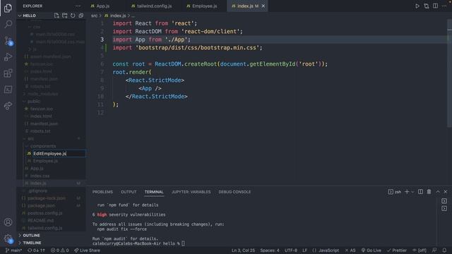The image size is (452, 254).
Task: Open the editor's more actions ellipsis
Action: coord(444,6)
